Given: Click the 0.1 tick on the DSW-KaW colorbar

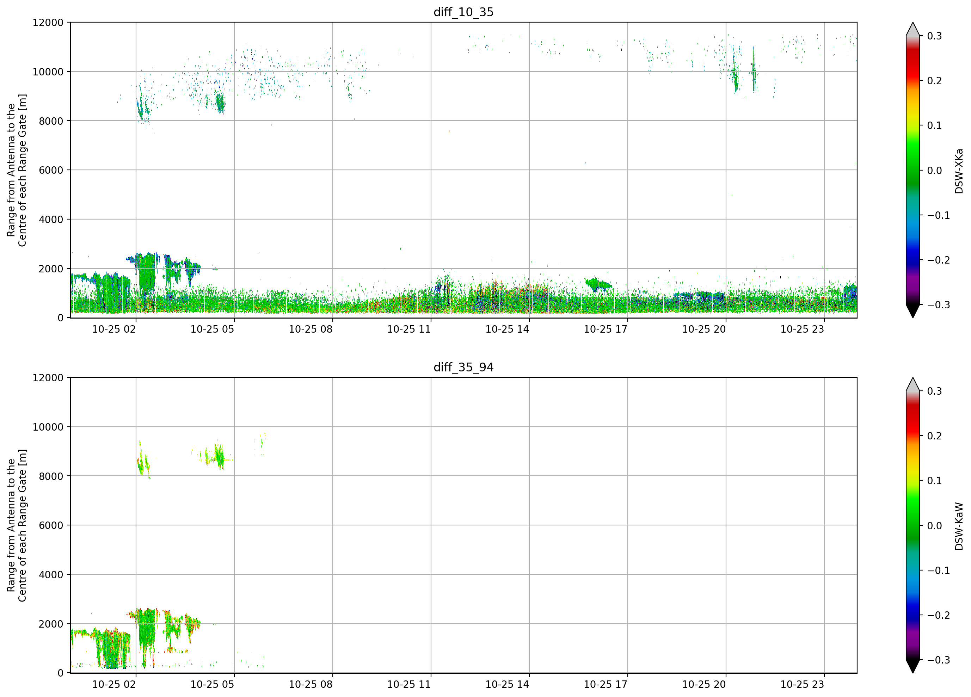Looking at the screenshot, I should 935,481.
